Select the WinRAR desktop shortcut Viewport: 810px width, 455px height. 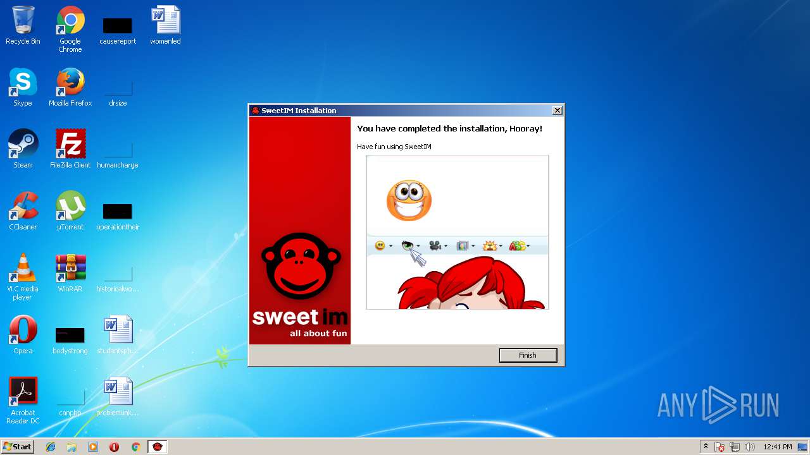tap(70, 274)
